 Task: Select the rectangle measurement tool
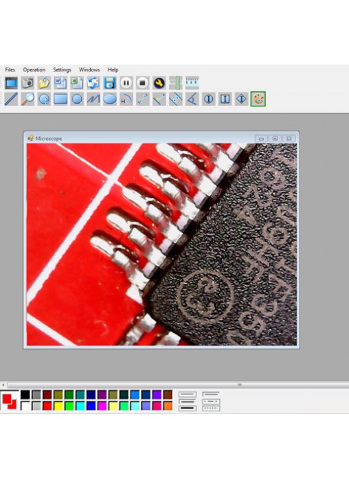click(x=60, y=99)
